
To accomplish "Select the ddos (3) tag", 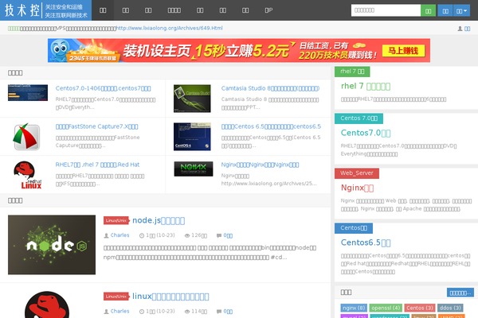I will [450, 308].
